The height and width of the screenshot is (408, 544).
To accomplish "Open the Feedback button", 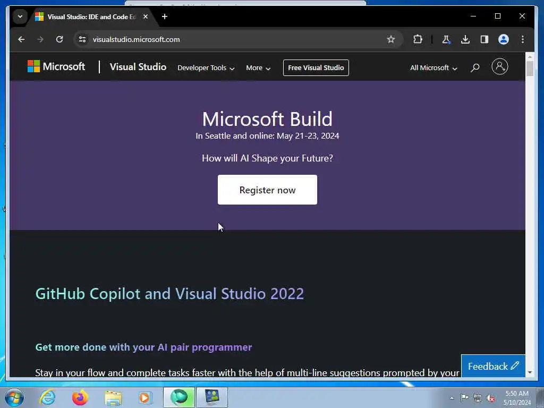I will (x=493, y=365).
